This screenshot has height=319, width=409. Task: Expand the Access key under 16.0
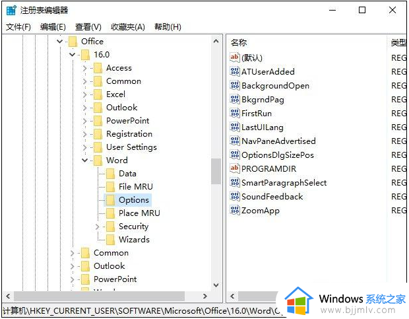[84, 68]
